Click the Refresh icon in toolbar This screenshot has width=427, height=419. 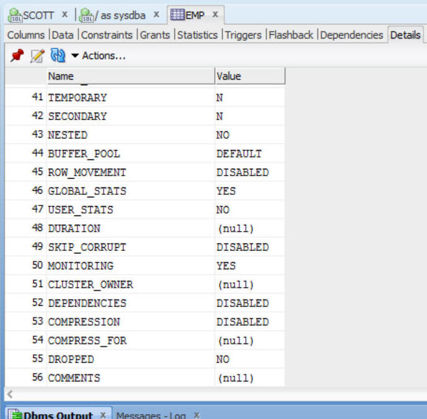[x=57, y=56]
